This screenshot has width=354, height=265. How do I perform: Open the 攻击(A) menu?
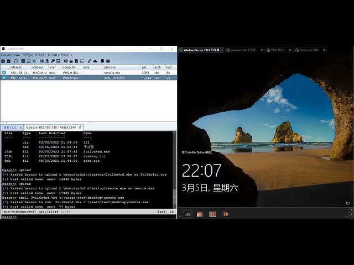pyautogui.click(x=40, y=55)
